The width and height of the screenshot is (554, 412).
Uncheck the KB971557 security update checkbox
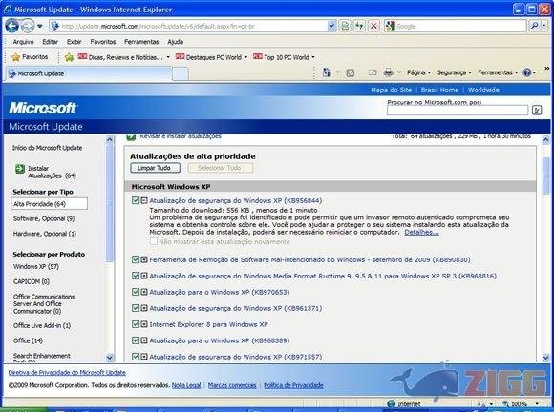coord(136,357)
